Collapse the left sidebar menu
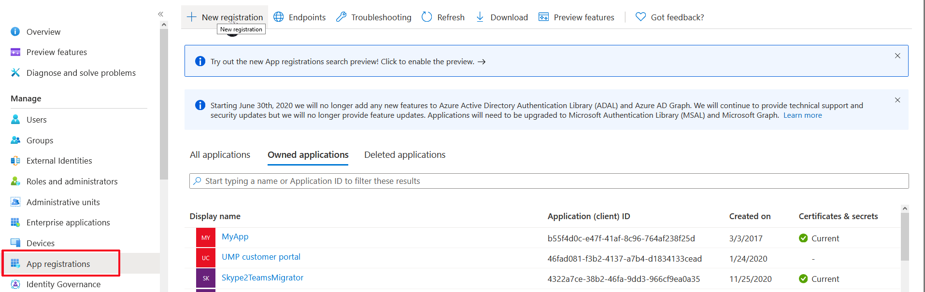Image resolution: width=925 pixels, height=292 pixels. 160,14
